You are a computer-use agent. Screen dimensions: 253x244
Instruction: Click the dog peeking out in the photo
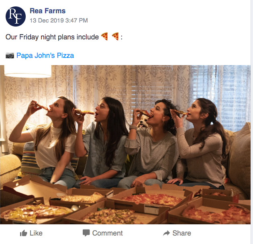click(142, 123)
